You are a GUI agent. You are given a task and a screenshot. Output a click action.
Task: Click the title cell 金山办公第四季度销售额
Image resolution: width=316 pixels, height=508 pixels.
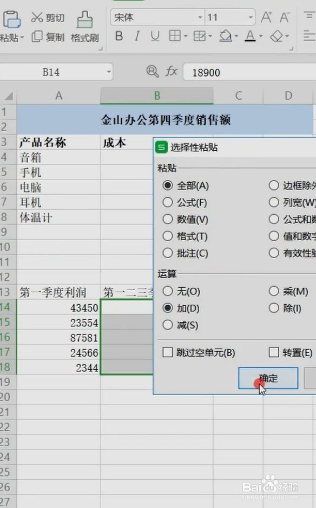click(165, 120)
